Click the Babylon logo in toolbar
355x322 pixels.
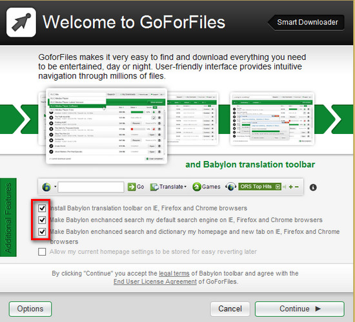coord(46,187)
